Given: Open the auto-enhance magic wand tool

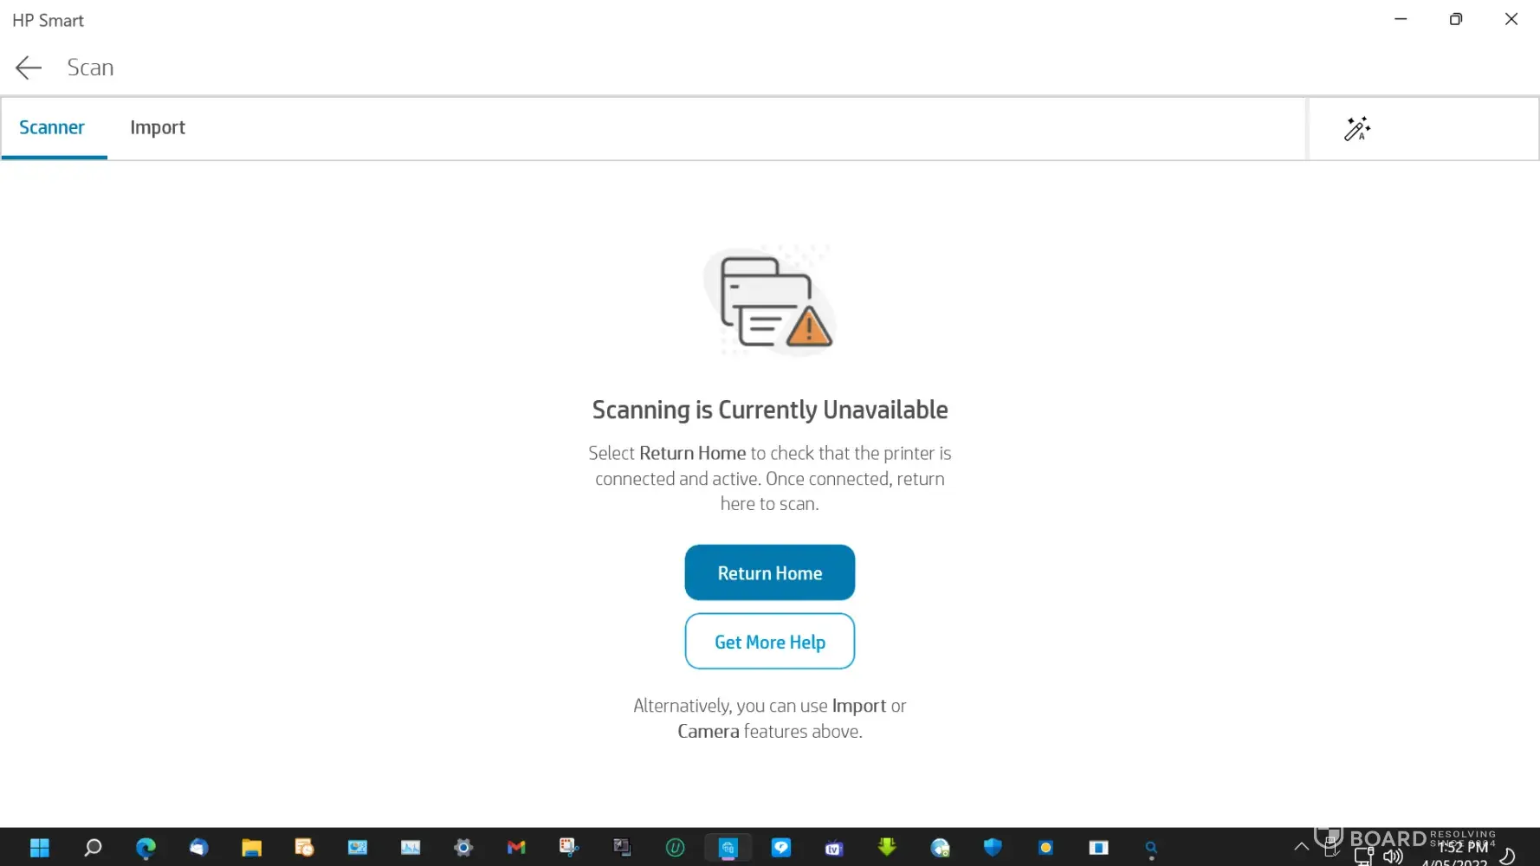Looking at the screenshot, I should click(1356, 128).
